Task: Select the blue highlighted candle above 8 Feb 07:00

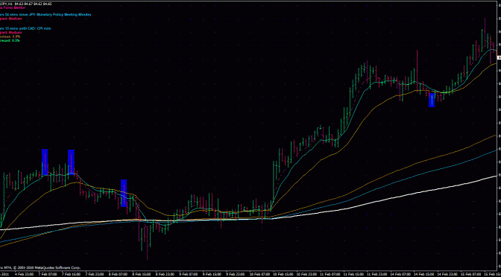Action: tap(124, 193)
